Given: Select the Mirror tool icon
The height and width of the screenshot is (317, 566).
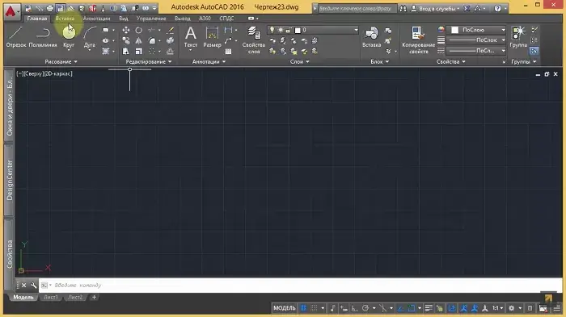Looking at the screenshot, I should tap(138, 40).
